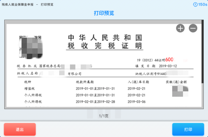Click the 打印预览 heading
The height and width of the screenshot is (137, 208).
pos(104,13)
